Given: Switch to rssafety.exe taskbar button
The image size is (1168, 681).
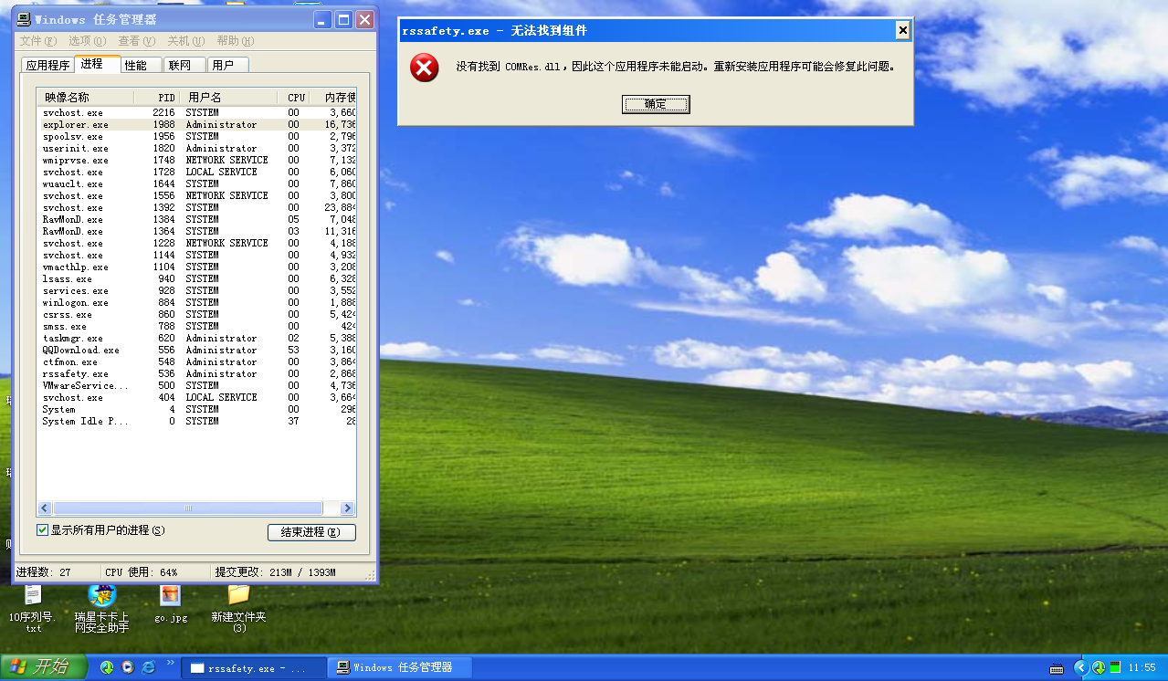Looking at the screenshot, I should [255, 668].
